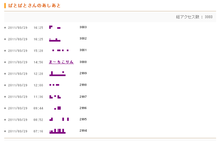
Task: Click access number 3000 in the list
Action: [x=83, y=62]
